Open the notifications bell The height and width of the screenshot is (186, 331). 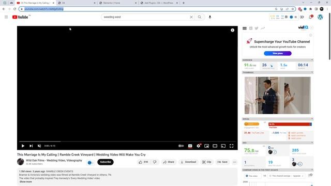(310, 17)
